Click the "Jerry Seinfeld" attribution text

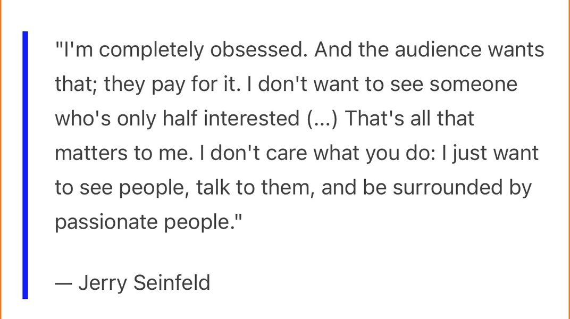(x=144, y=283)
